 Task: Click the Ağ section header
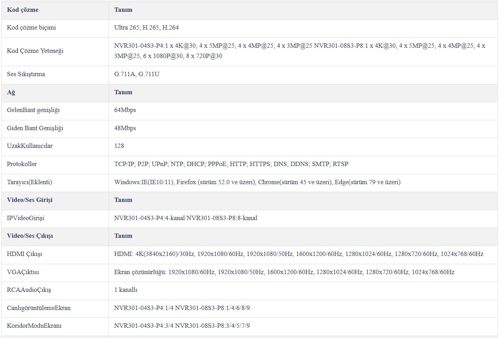click(x=11, y=92)
